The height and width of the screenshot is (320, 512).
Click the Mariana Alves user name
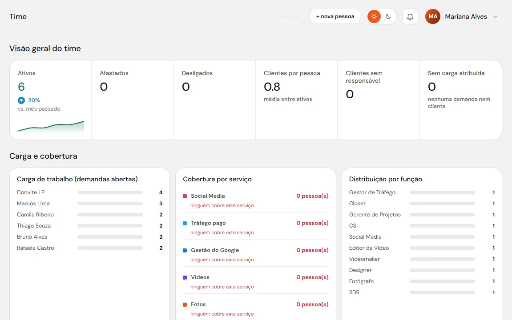coord(466,16)
